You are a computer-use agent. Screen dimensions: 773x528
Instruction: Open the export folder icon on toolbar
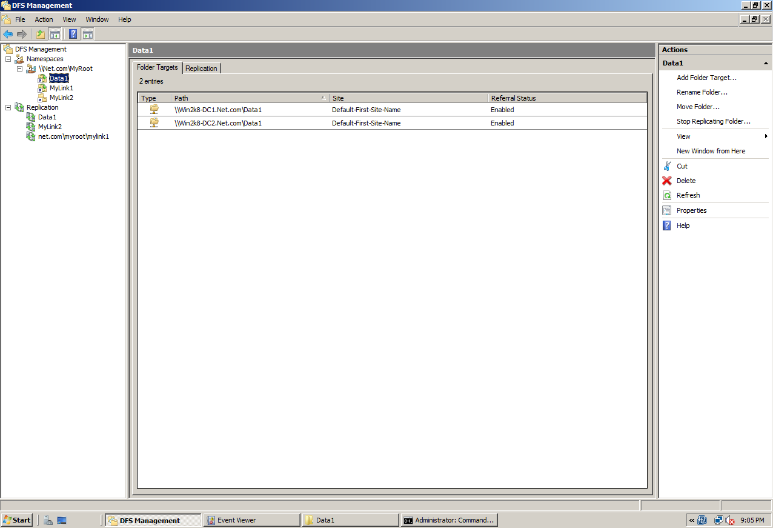coord(40,33)
